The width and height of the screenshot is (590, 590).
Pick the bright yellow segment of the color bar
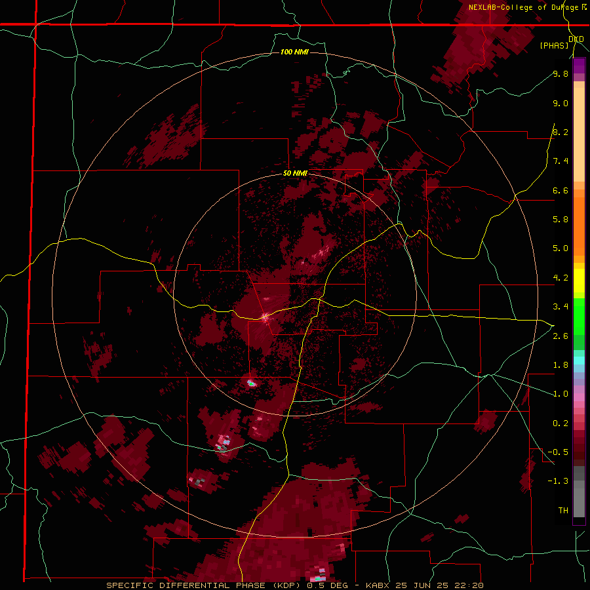579,281
